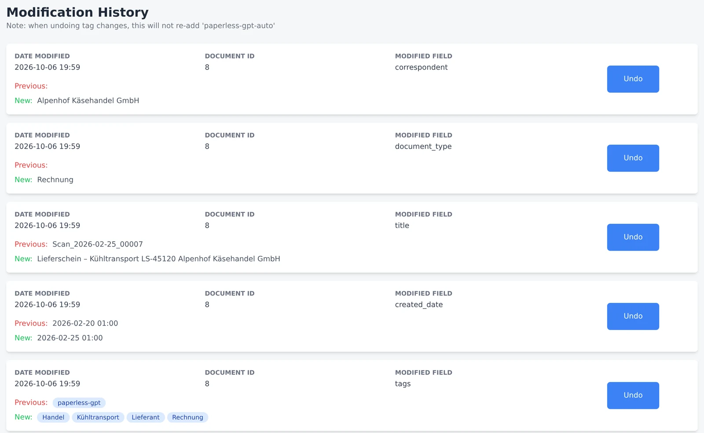Viewport: 704px width, 433px height.
Task: Click the Handel tag chip
Action: 53,417
